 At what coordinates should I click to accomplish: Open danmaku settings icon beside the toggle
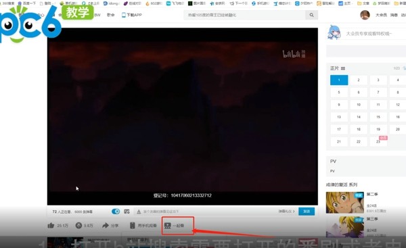coord(127,212)
